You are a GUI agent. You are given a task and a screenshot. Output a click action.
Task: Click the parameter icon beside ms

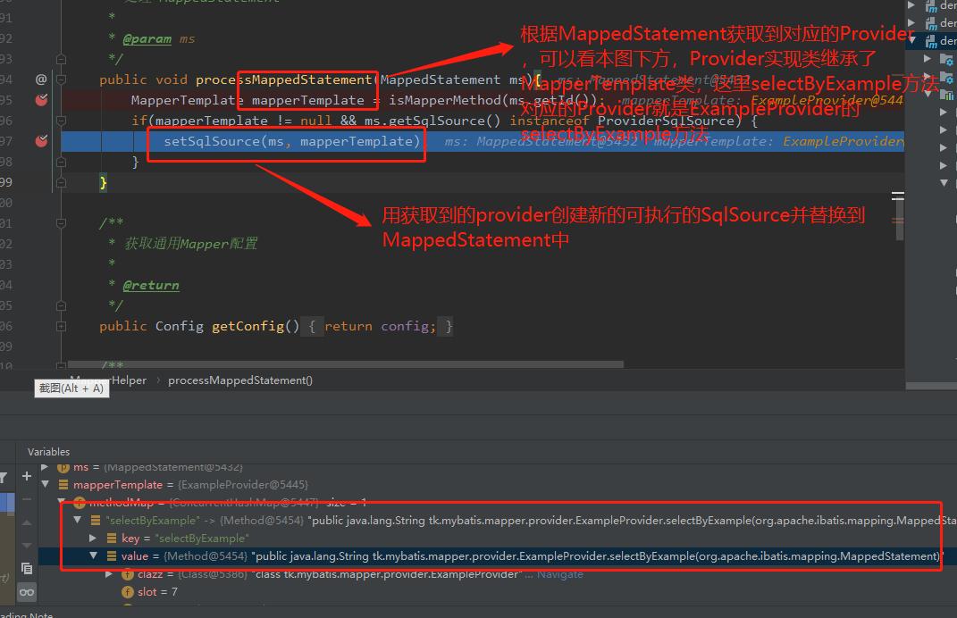(63, 467)
